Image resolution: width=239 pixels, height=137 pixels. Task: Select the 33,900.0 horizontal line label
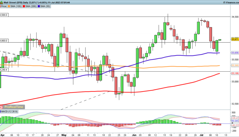4,41
